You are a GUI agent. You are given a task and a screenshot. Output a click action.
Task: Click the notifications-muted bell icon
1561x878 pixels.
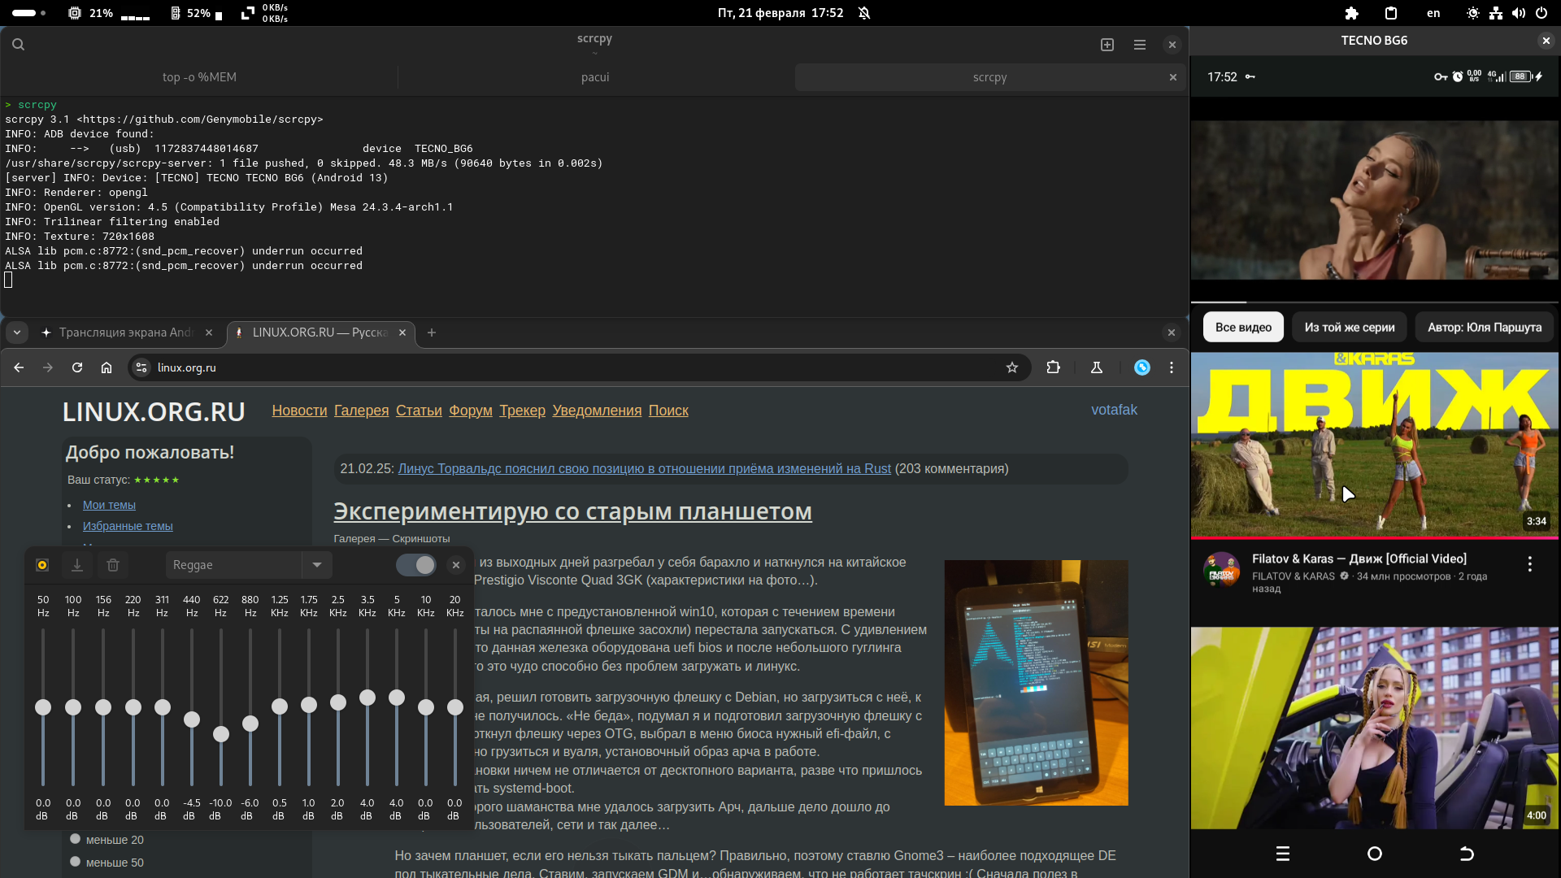(864, 13)
